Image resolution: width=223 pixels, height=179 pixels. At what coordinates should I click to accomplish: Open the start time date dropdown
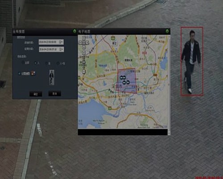(61, 42)
